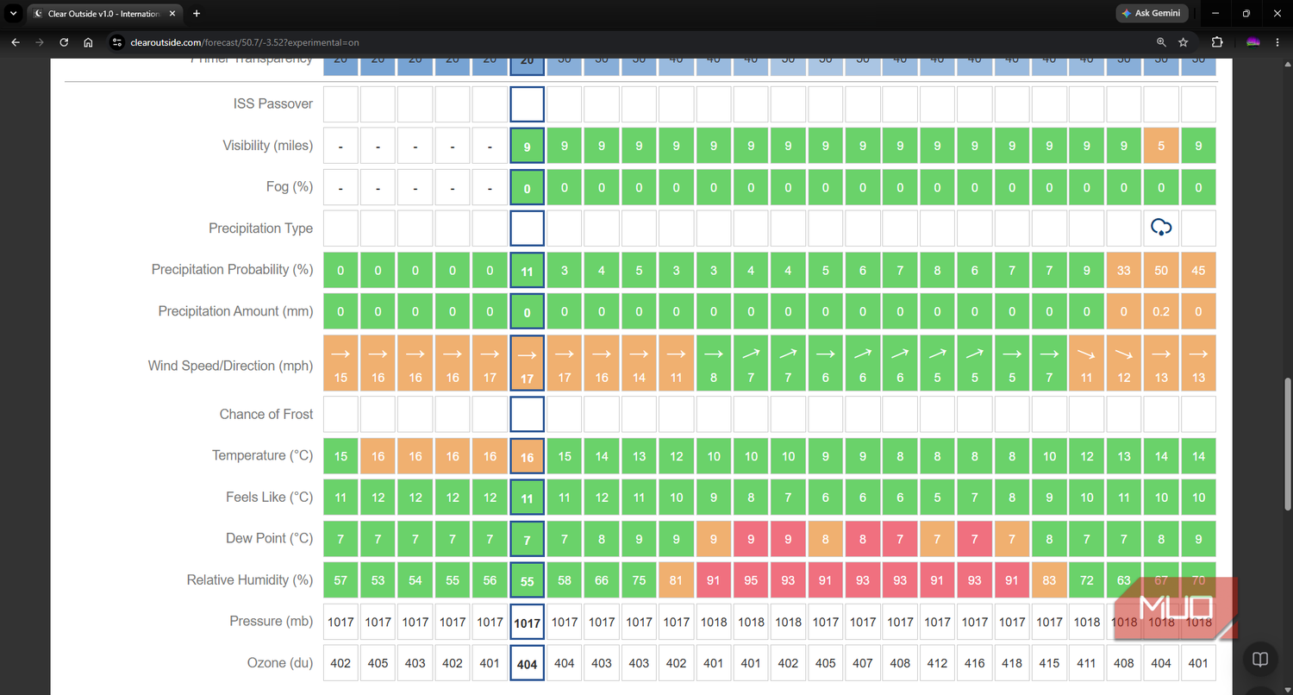Click the 95 relative humidity cell

coord(751,580)
